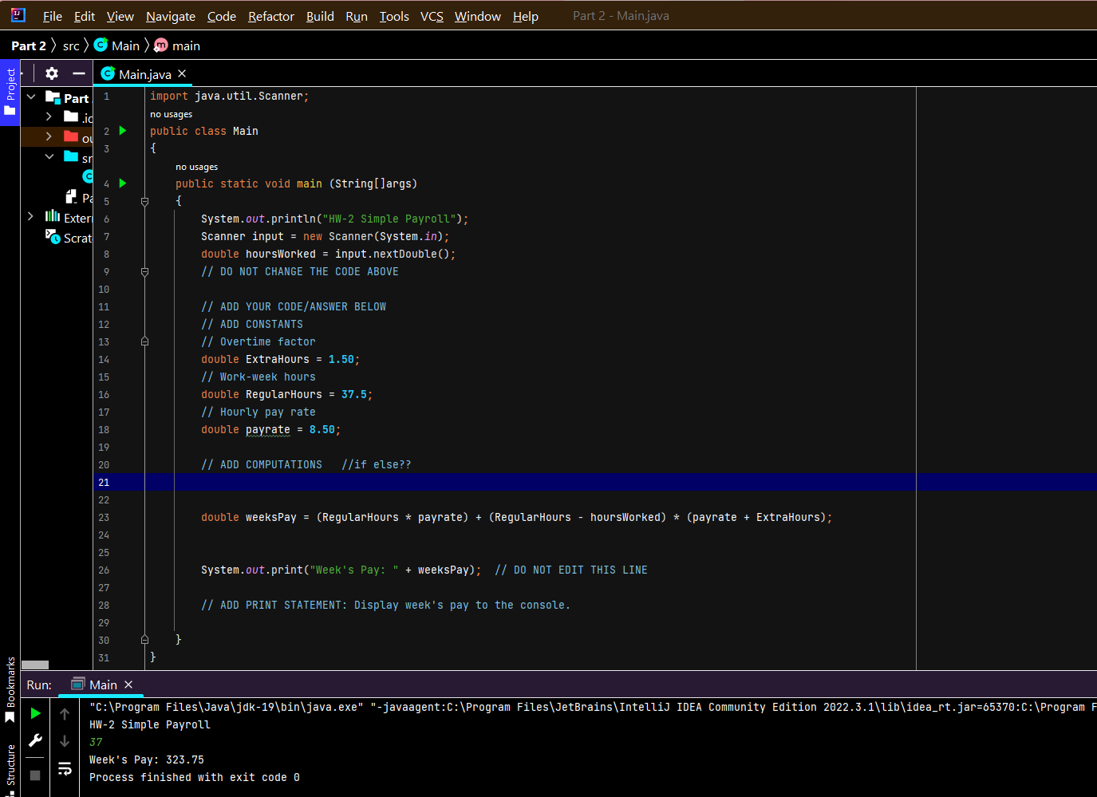
Task: Toggle soft-wrap in the Run console
Action: click(x=65, y=769)
